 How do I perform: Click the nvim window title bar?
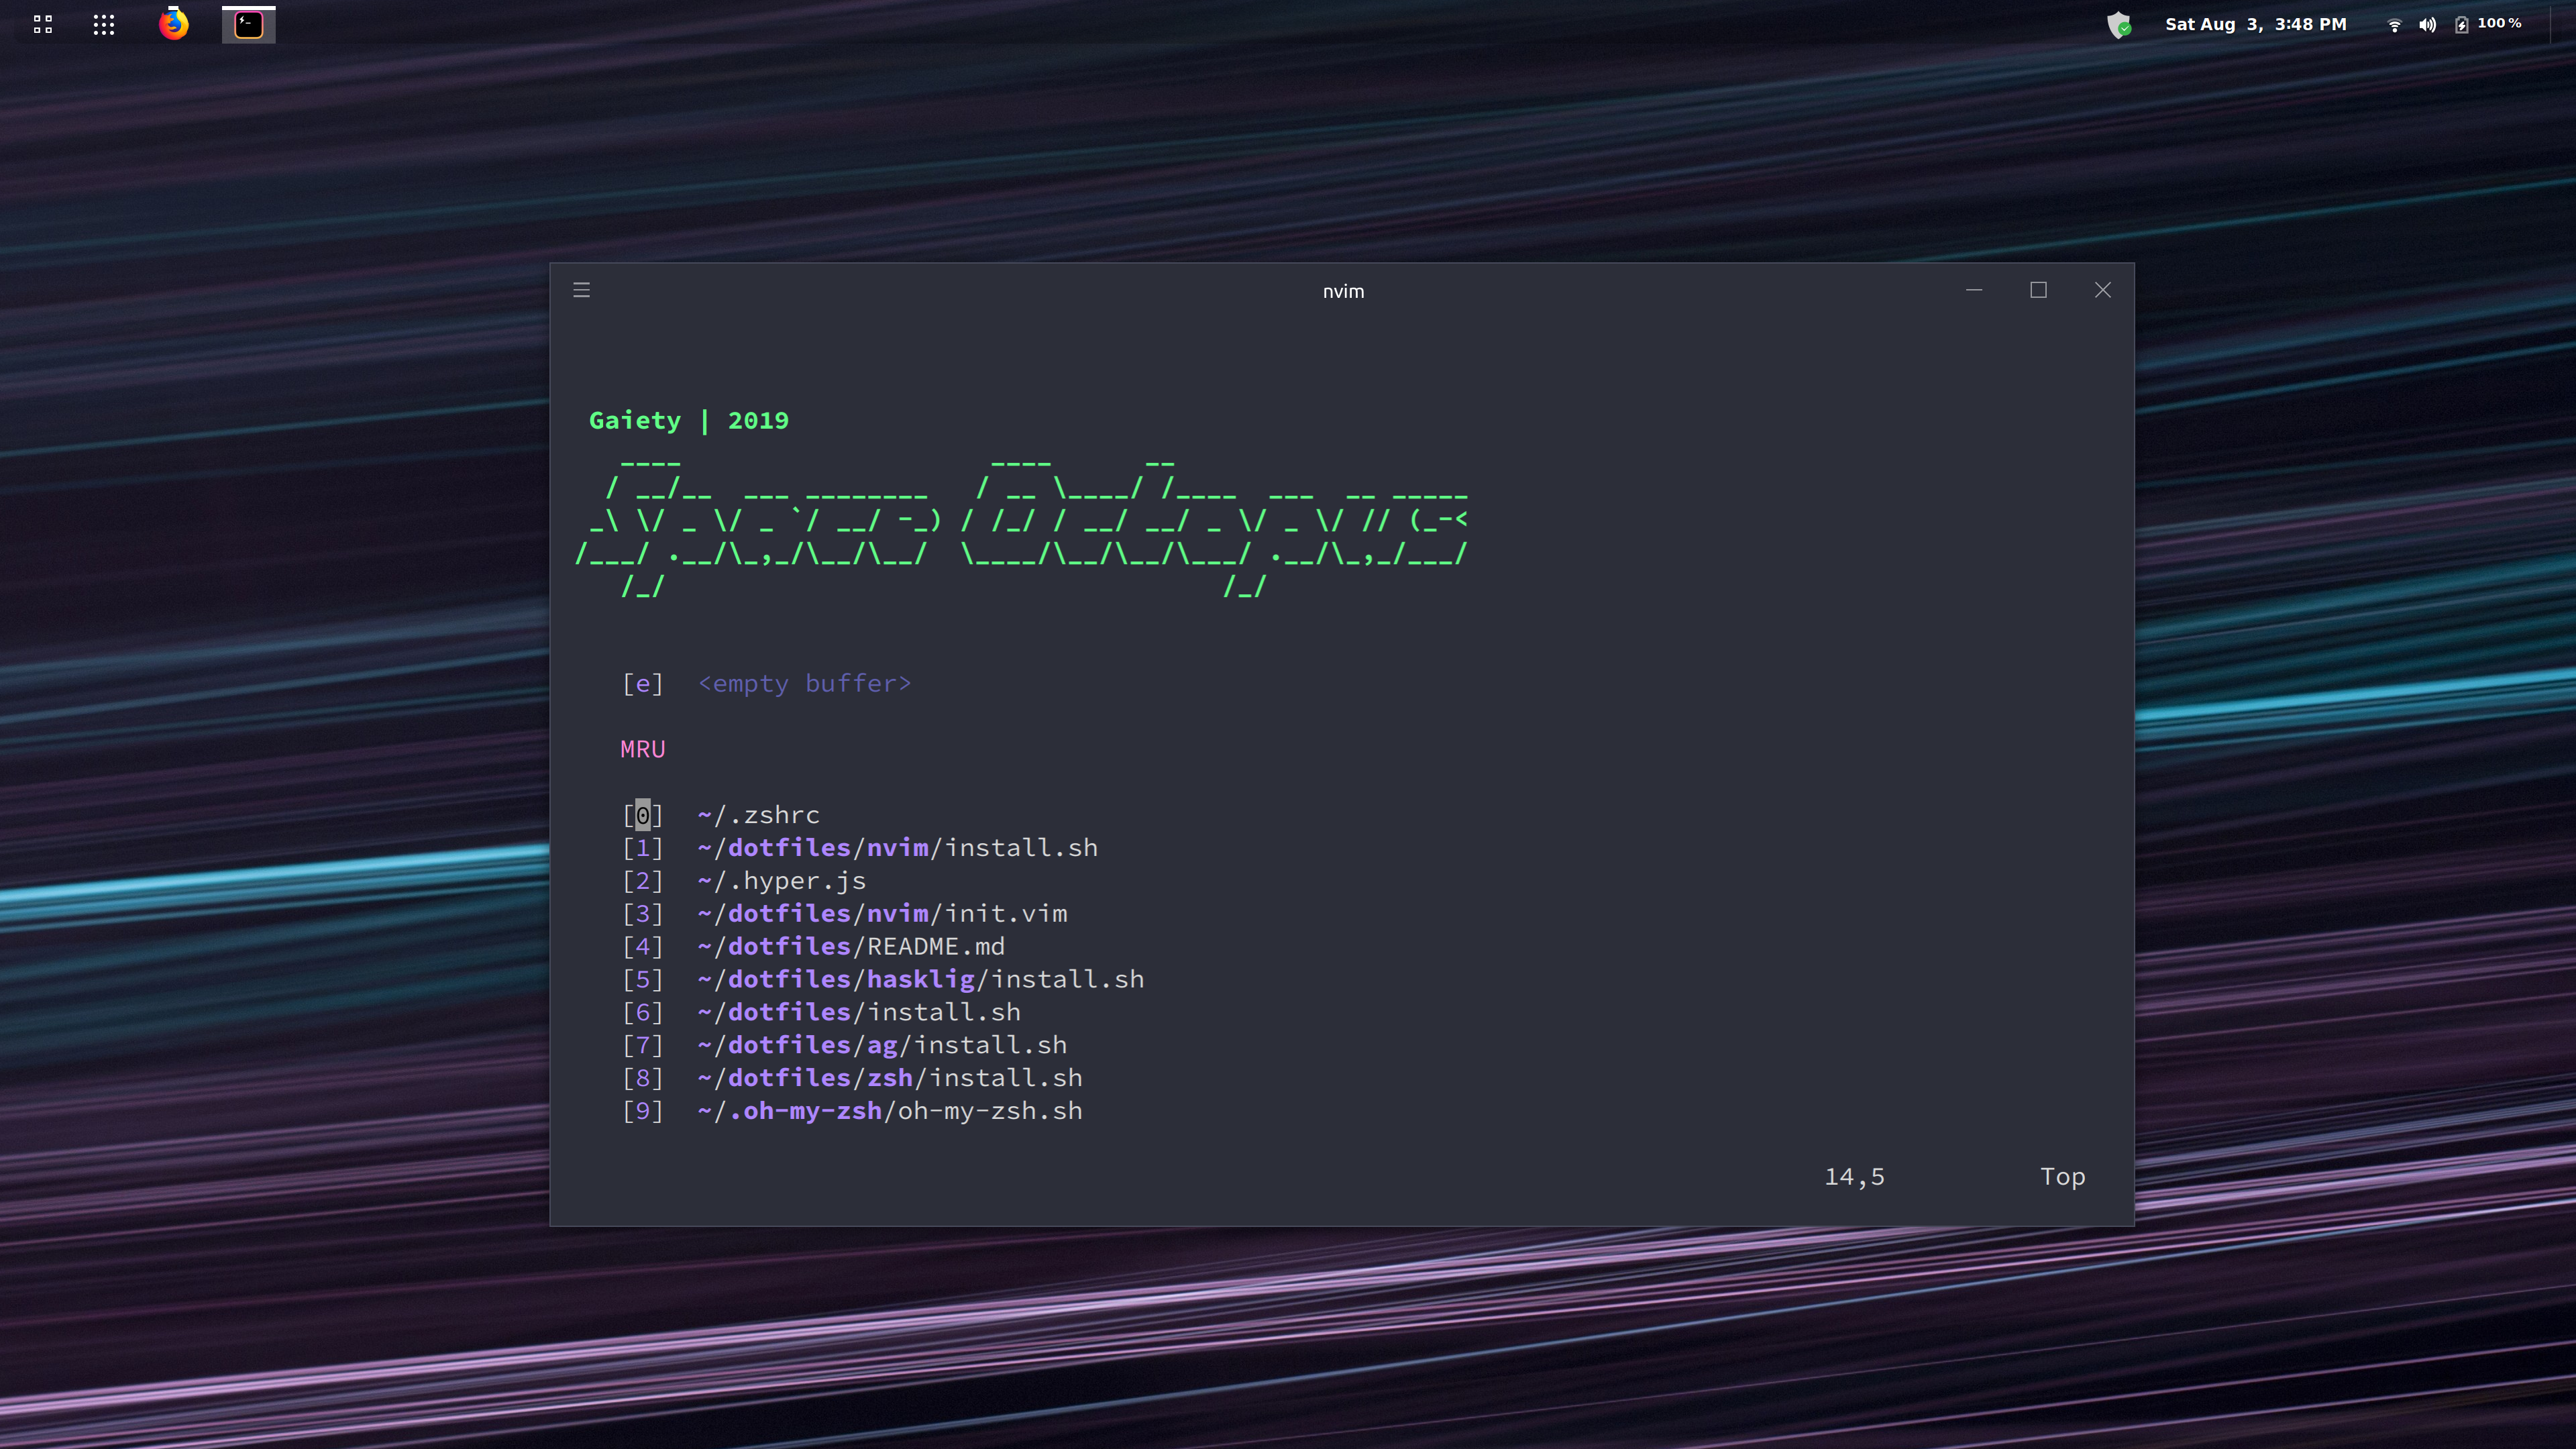point(1342,291)
